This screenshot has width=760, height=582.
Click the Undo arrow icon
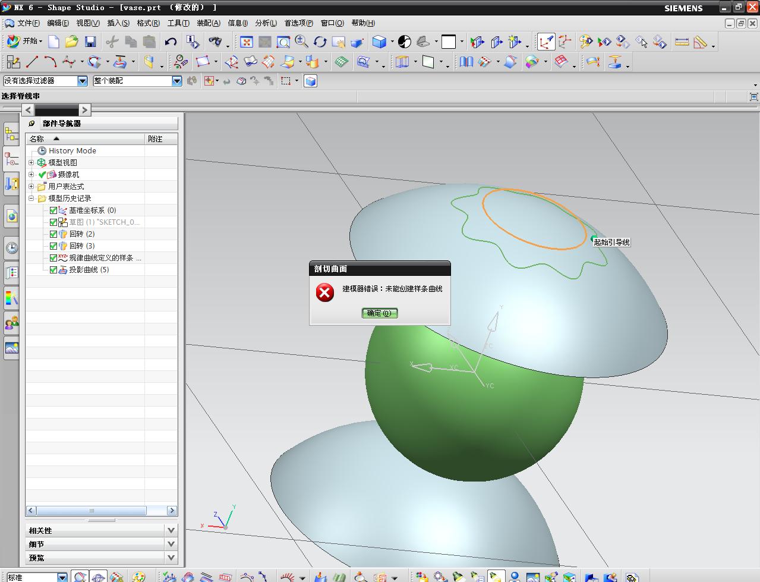tap(171, 42)
